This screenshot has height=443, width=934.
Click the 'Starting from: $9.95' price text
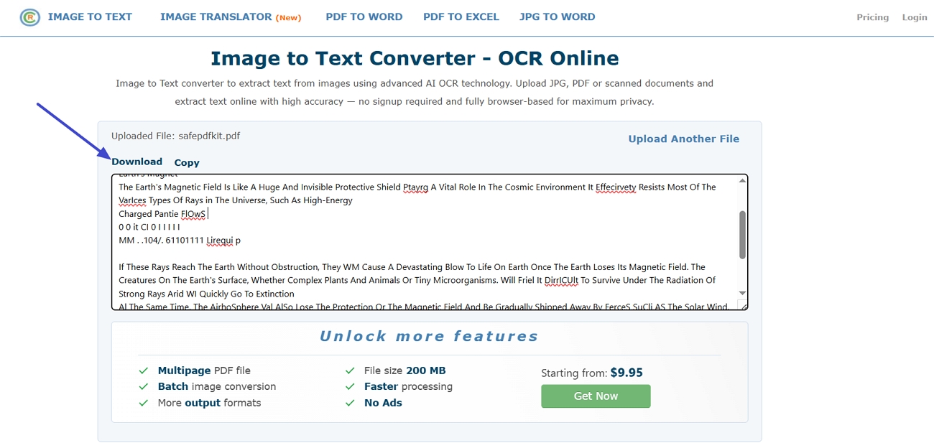coord(592,373)
